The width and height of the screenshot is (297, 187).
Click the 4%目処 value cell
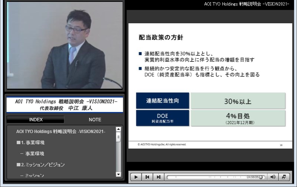click(x=238, y=118)
